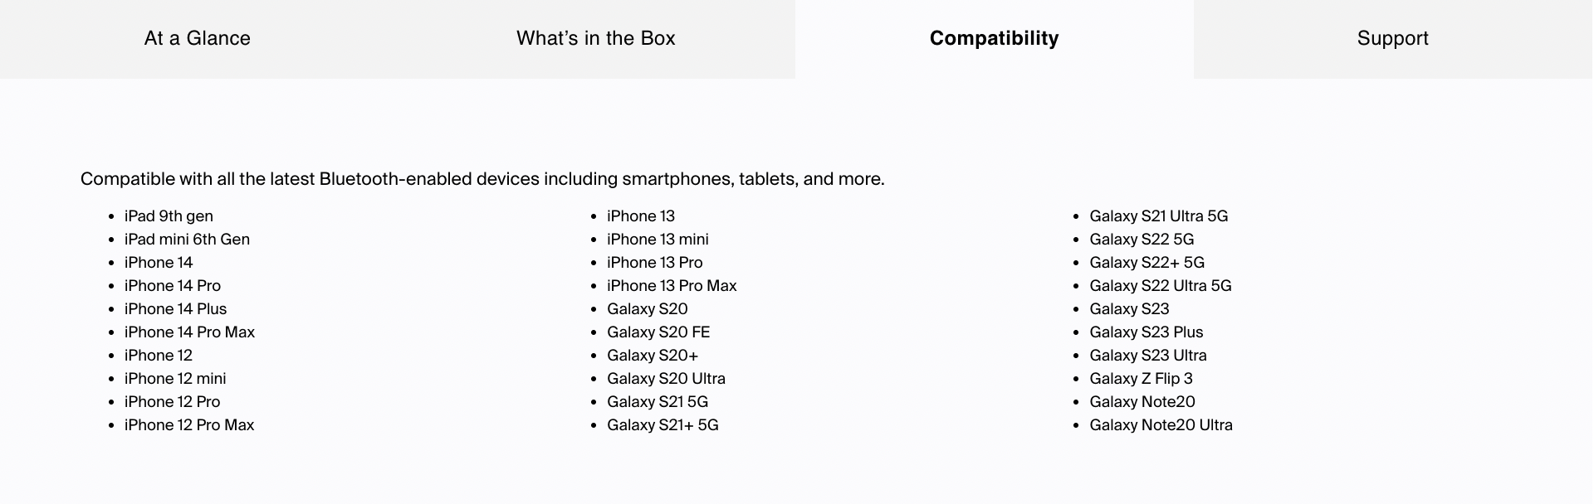The image size is (1594, 504).
Task: Select Galaxy Z Flip 3 in list
Action: click(x=1141, y=379)
